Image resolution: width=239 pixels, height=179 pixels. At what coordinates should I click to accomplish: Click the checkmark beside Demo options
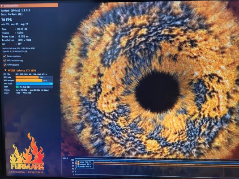(4, 56)
